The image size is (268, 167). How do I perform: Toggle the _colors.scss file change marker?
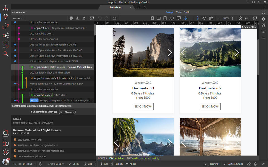(15, 139)
